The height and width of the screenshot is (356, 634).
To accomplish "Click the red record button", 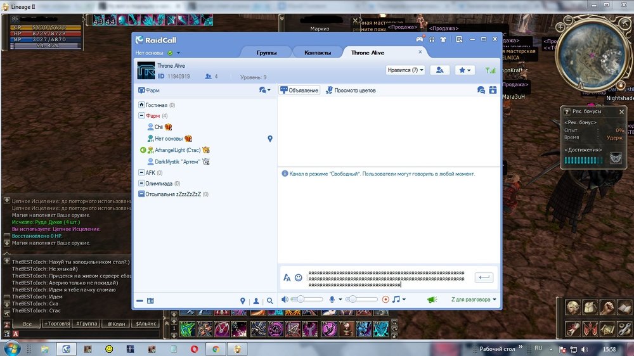I will 385,300.
